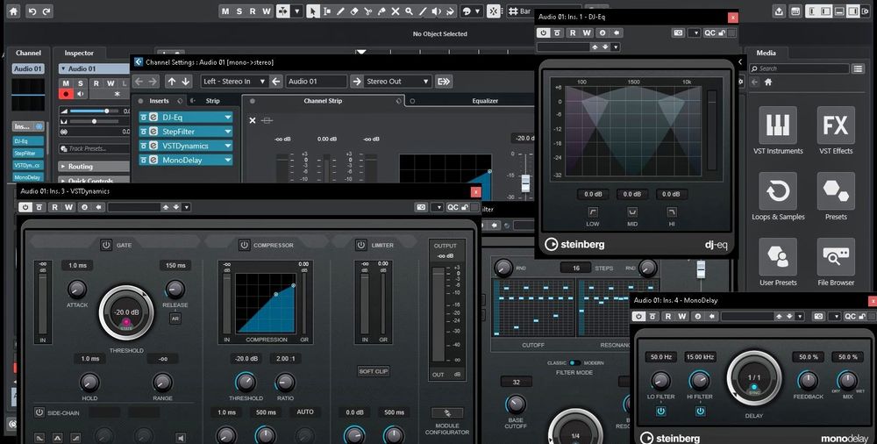Toggle monitor speaker button in Inspector
Screen dimensions: 877x444
81,94
